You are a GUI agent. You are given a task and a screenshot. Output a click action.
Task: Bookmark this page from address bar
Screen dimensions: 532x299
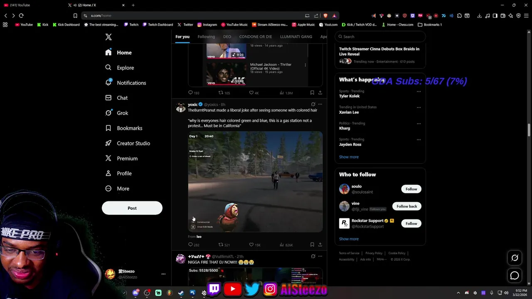click(75, 15)
